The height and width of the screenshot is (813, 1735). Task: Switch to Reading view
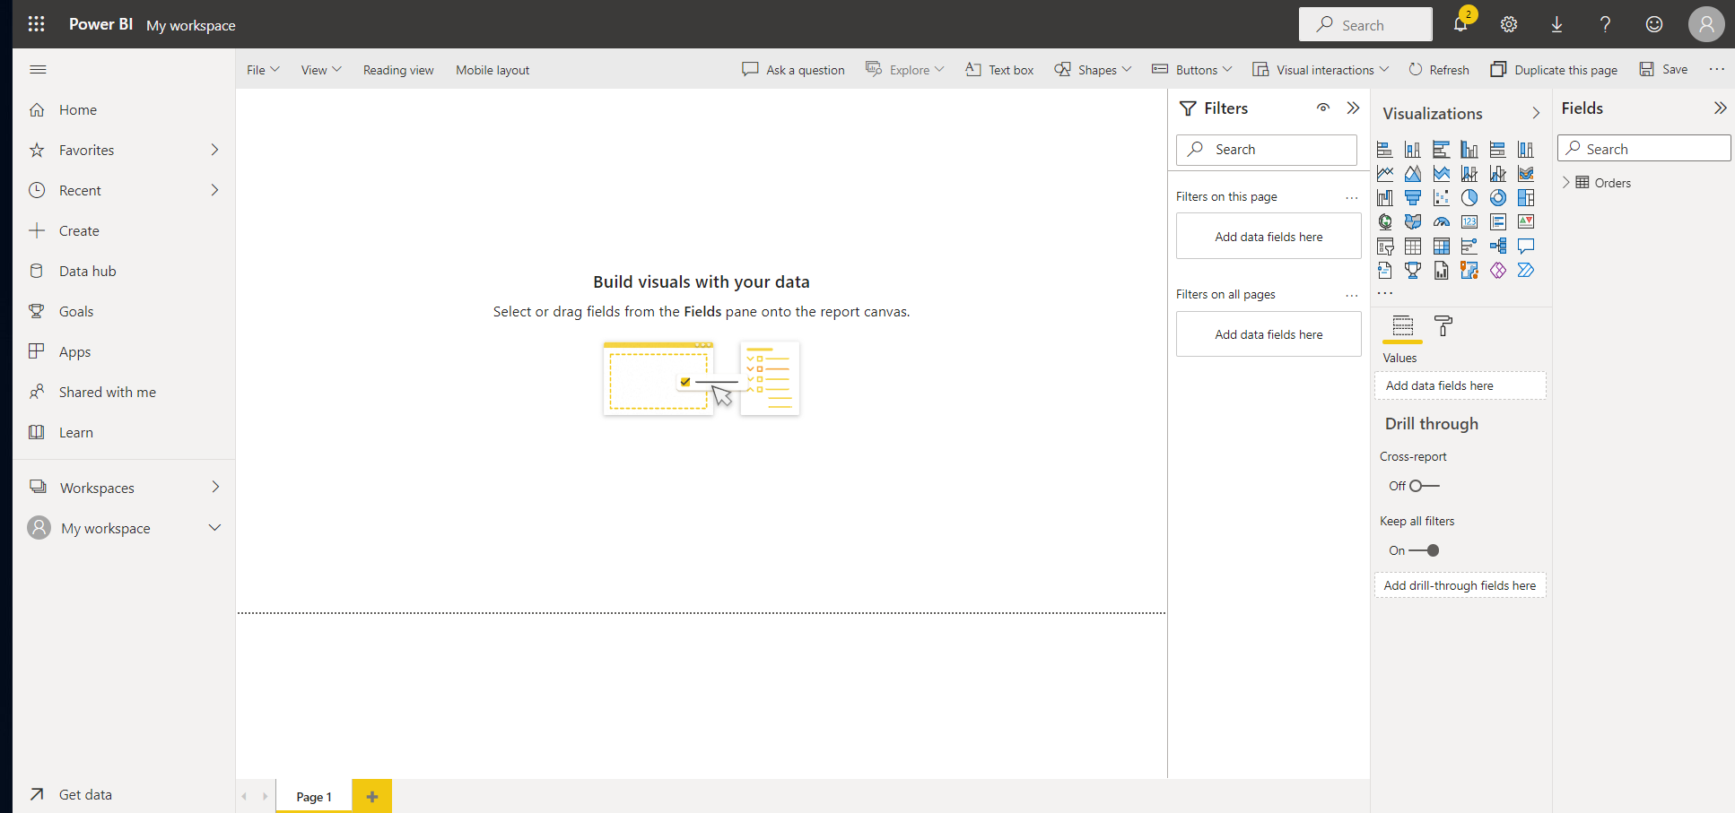pos(398,69)
